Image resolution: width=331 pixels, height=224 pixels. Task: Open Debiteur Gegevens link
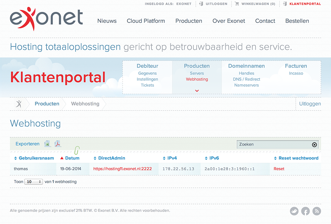147,73
